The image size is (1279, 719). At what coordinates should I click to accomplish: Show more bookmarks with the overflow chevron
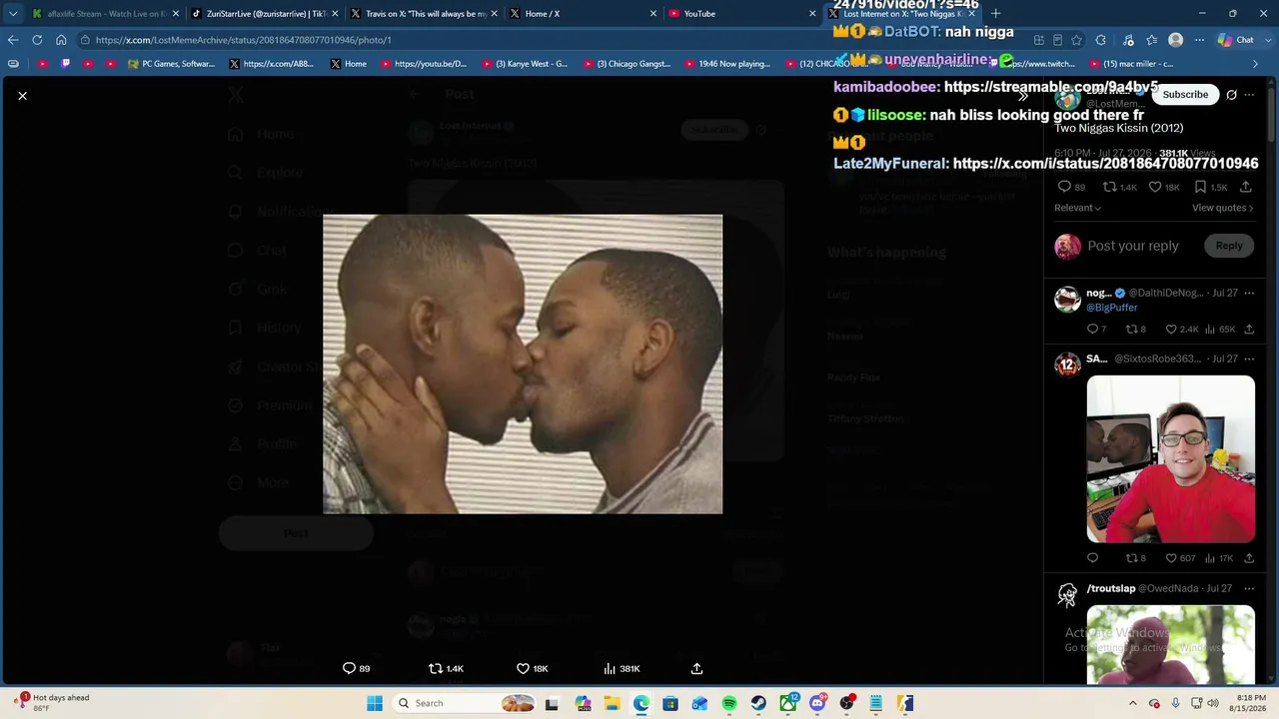click(x=1255, y=64)
